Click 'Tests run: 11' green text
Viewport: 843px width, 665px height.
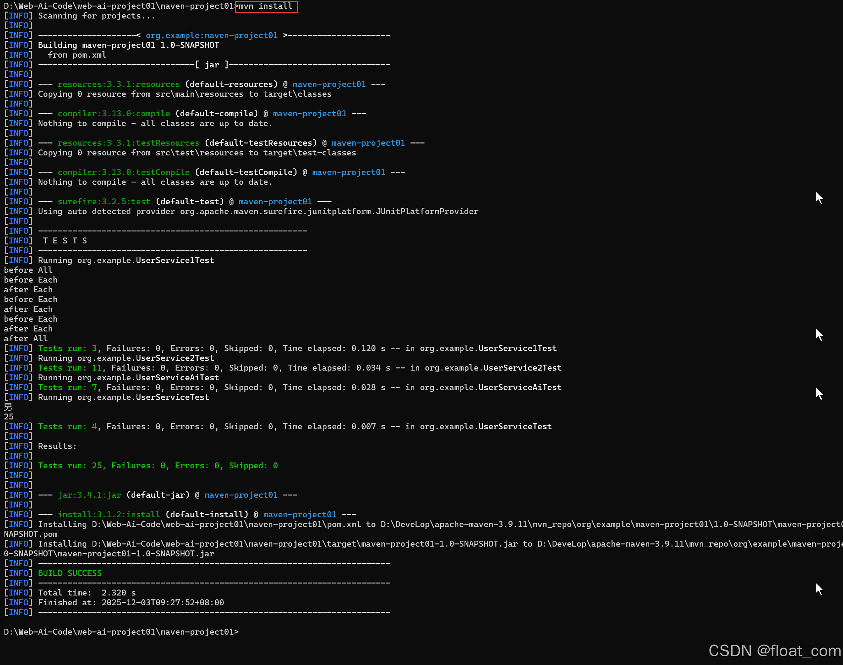[x=70, y=368]
